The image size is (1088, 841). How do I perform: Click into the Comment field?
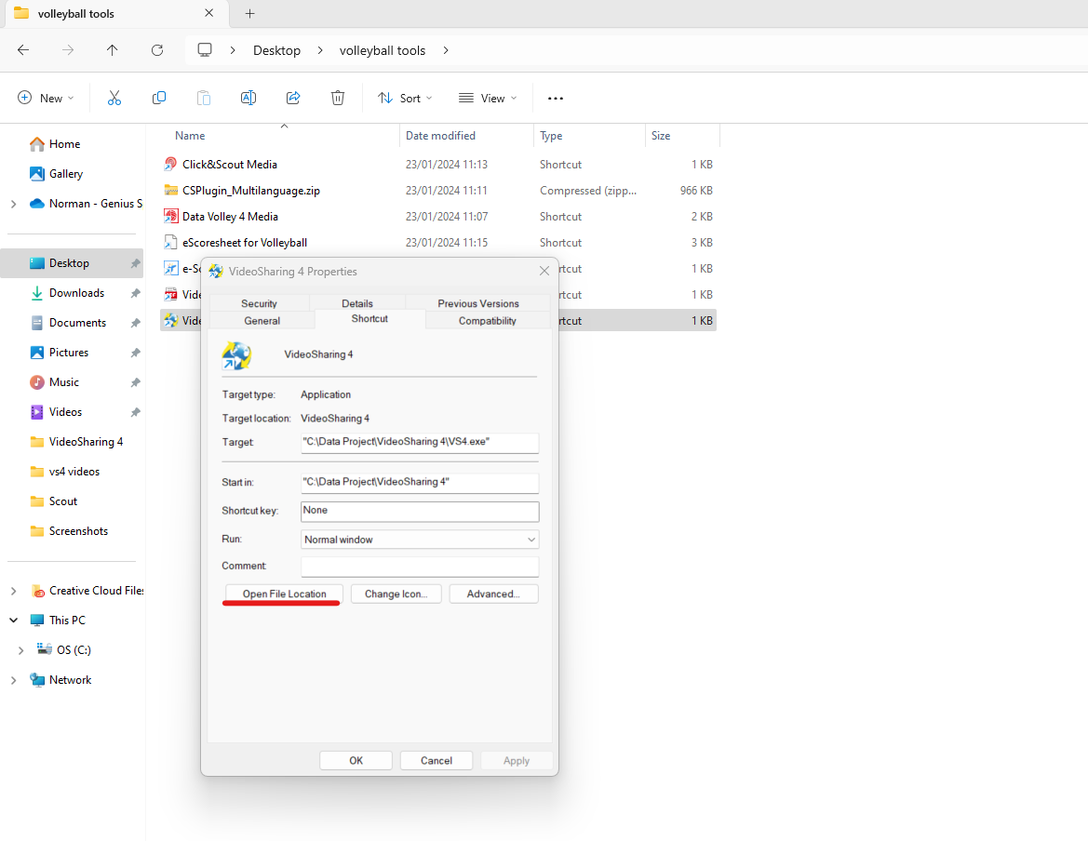coord(420,567)
